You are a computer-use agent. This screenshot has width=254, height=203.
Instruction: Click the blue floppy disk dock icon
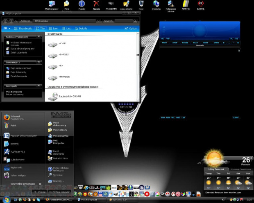pyautogui.click(x=101, y=194)
